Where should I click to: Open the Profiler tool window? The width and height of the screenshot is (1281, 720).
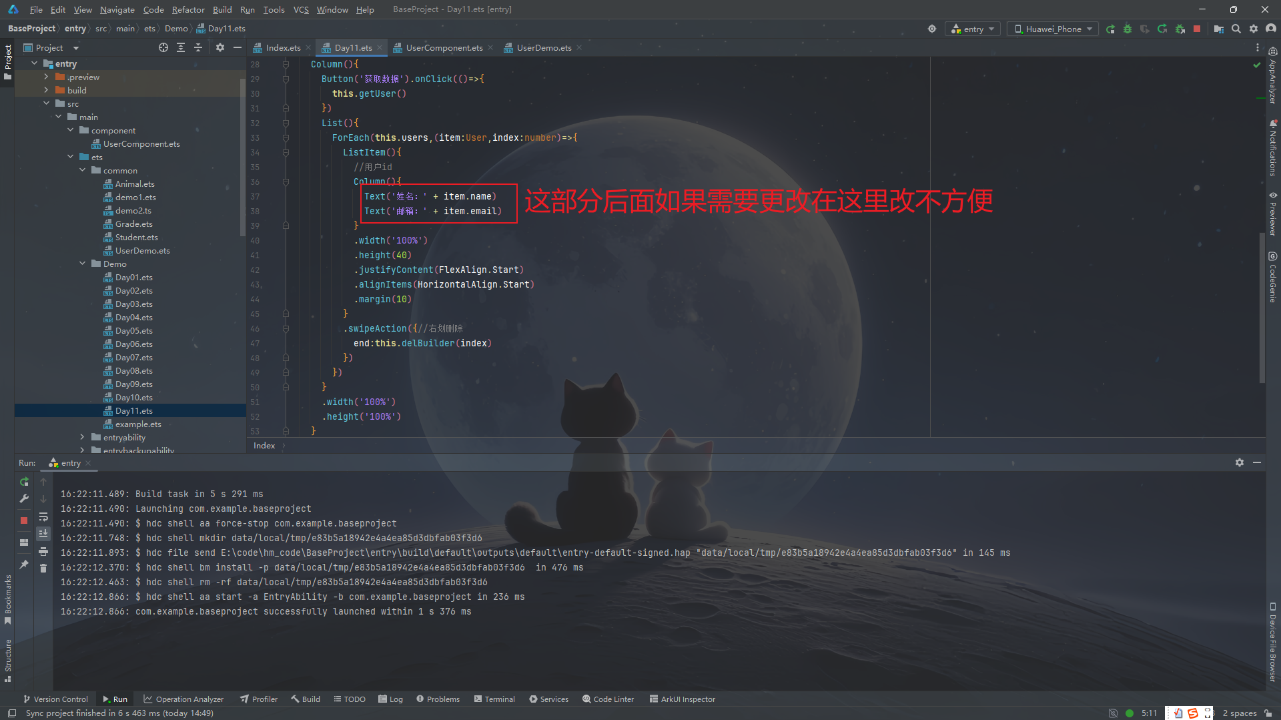coord(259,699)
